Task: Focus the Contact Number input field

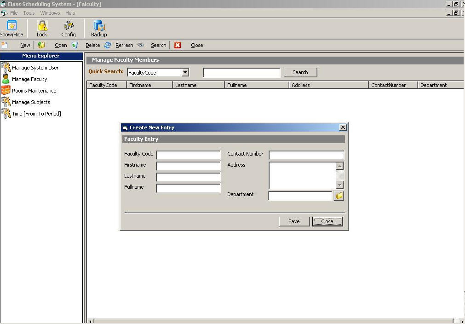Action: (x=306, y=155)
